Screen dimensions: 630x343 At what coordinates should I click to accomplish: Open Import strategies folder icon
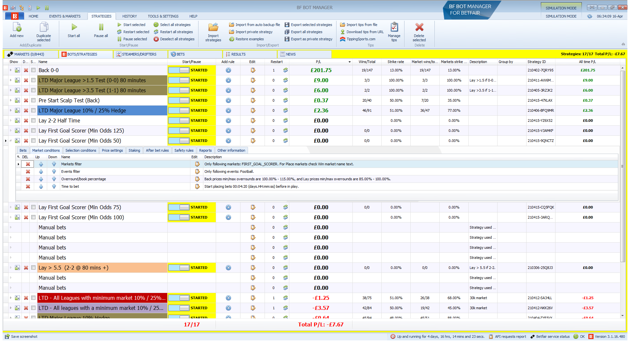[x=213, y=27]
